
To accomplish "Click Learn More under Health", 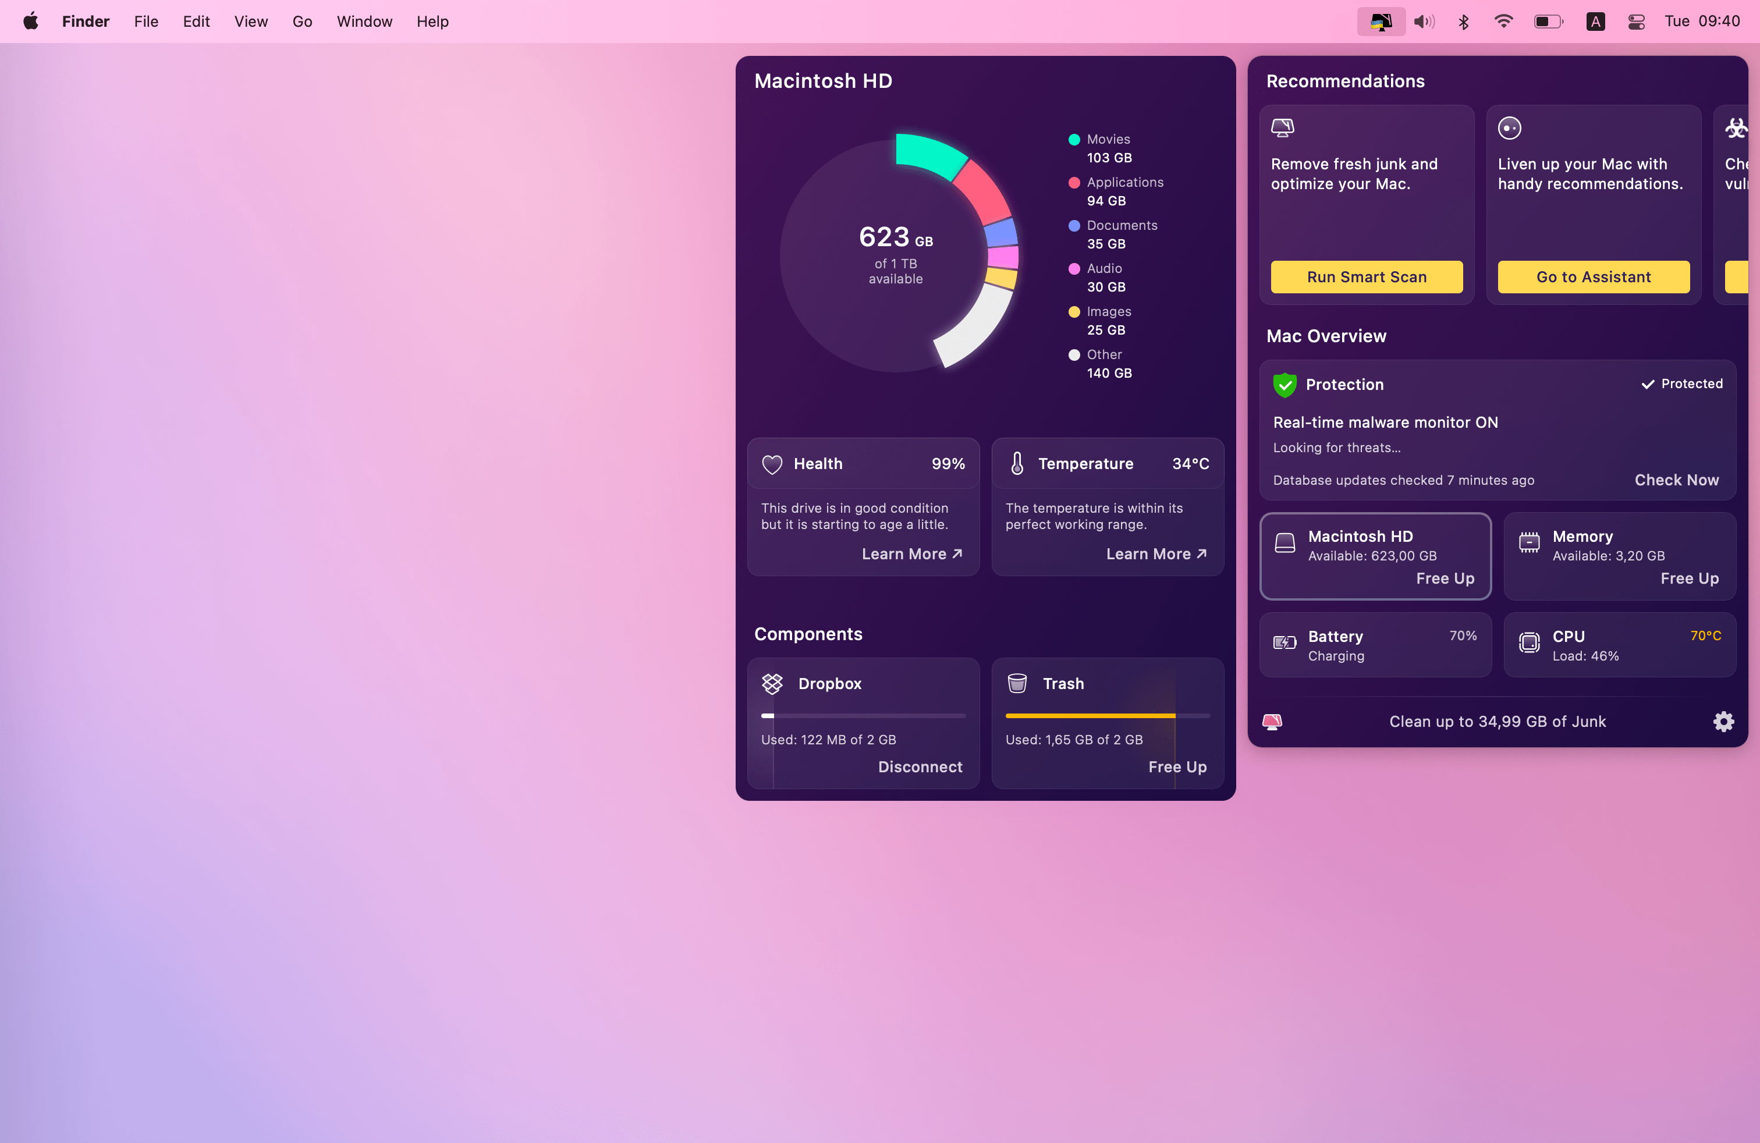I will [x=911, y=554].
